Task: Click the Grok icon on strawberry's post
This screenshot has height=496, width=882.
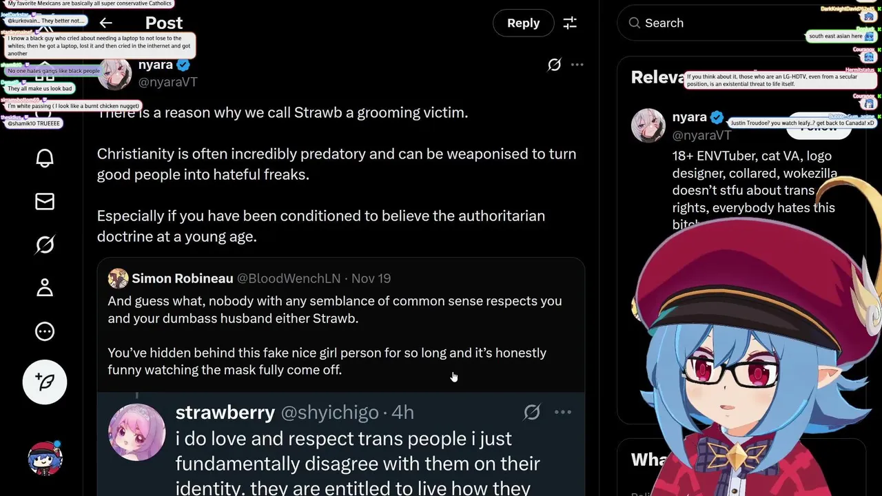Action: point(532,412)
